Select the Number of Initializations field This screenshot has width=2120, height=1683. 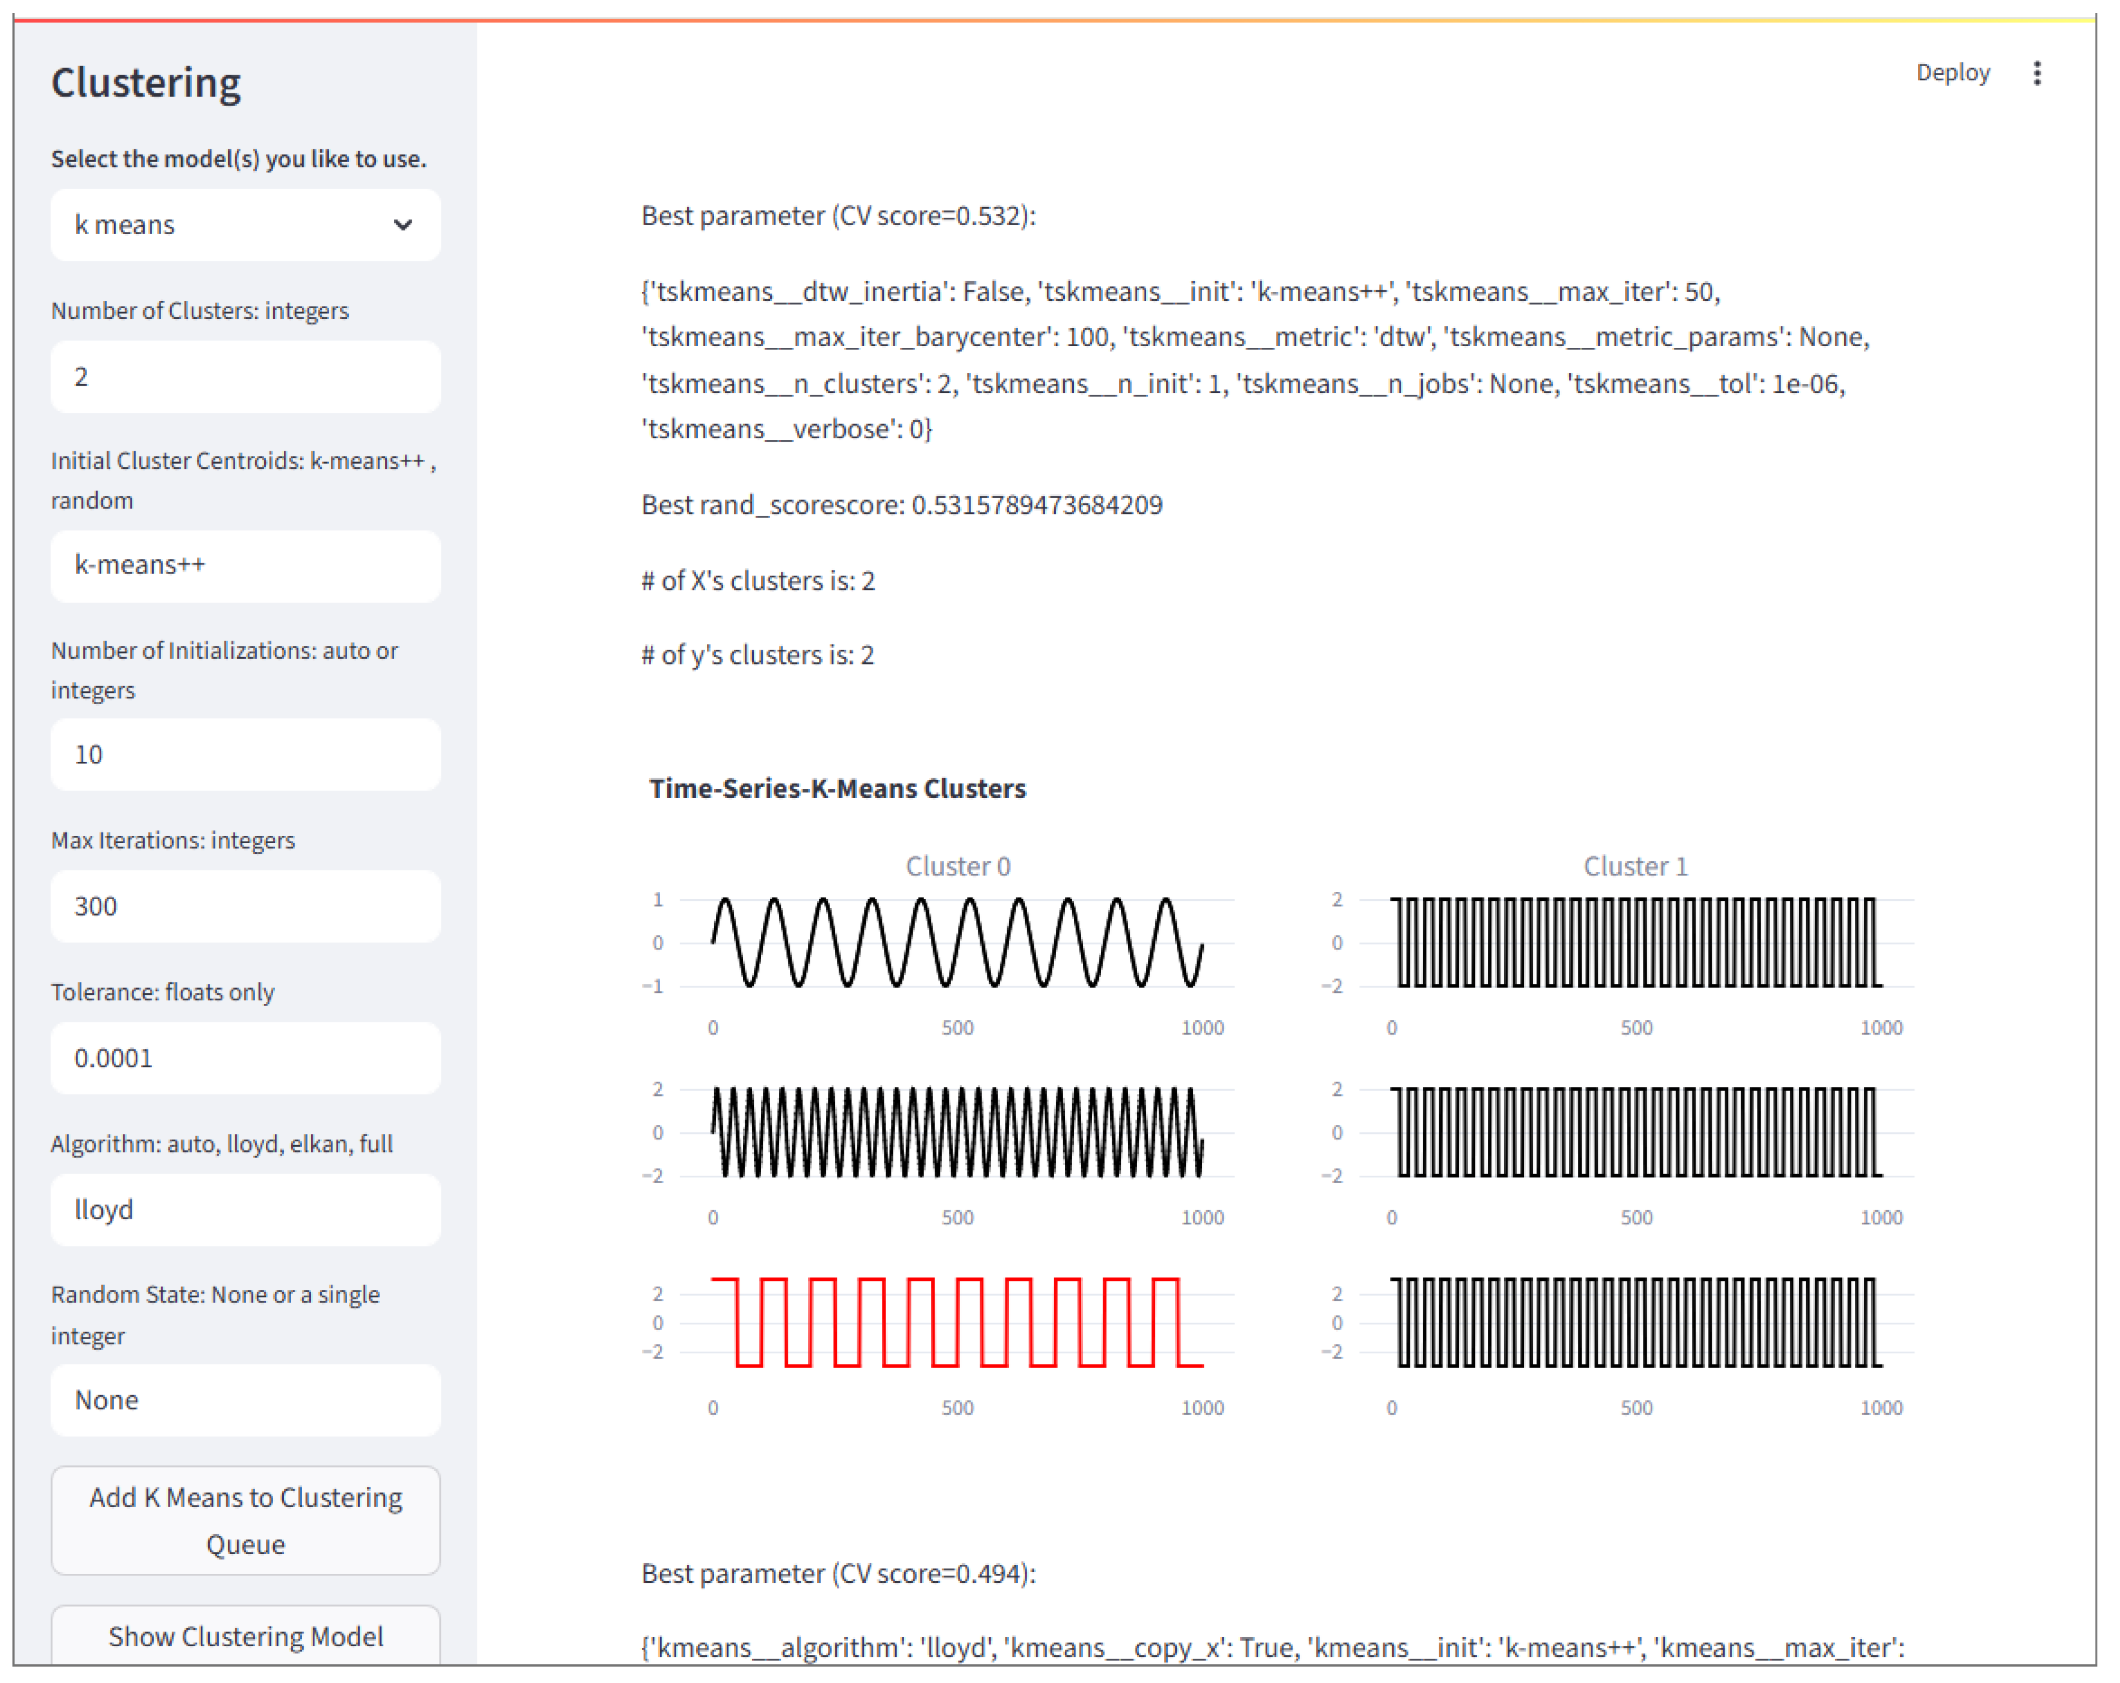pyautogui.click(x=245, y=754)
